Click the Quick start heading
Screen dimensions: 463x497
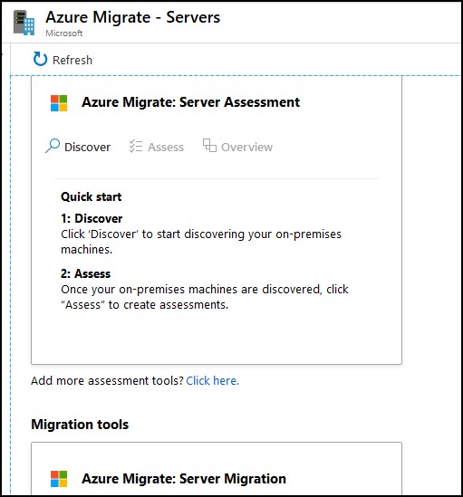pyautogui.click(x=92, y=196)
